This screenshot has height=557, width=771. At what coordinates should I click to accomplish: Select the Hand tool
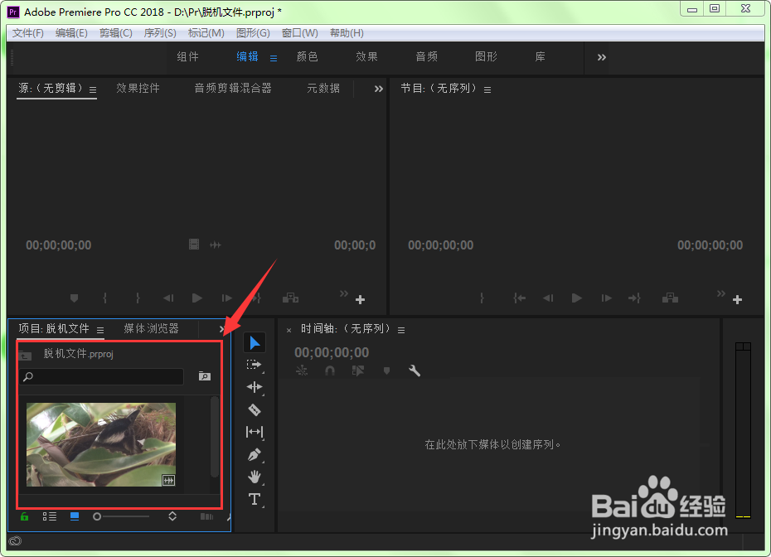click(255, 477)
